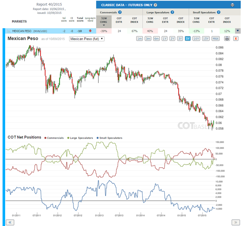
Task: Print the Mexican Peso chart
Action: click(x=227, y=39)
